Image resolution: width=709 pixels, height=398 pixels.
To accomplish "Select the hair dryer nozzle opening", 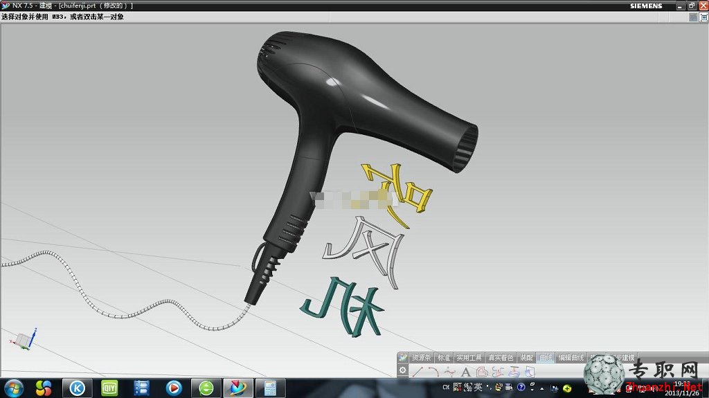I will (x=466, y=148).
